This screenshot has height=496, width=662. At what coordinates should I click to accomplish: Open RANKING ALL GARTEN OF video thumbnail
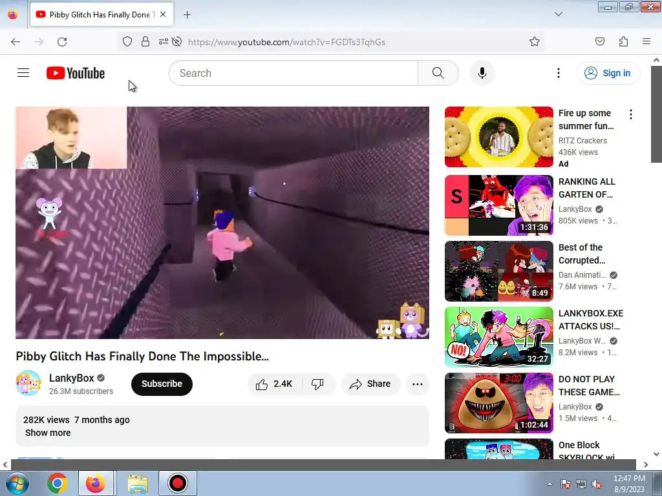click(x=498, y=205)
